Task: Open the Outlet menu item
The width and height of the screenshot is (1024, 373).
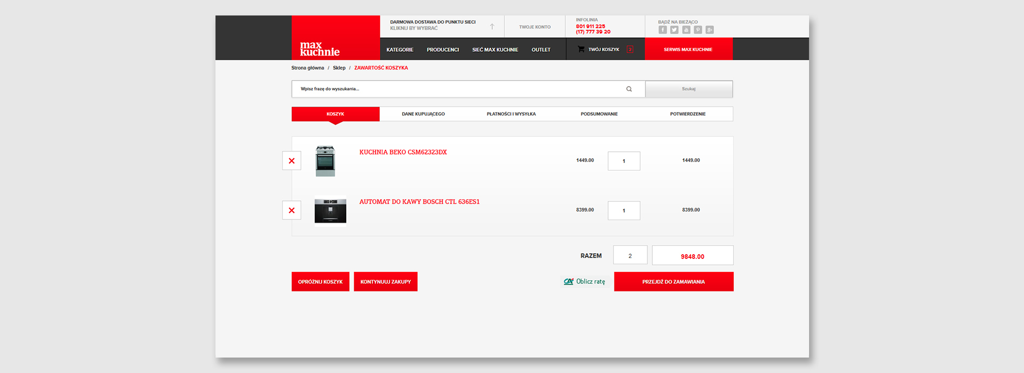Action: [541, 50]
